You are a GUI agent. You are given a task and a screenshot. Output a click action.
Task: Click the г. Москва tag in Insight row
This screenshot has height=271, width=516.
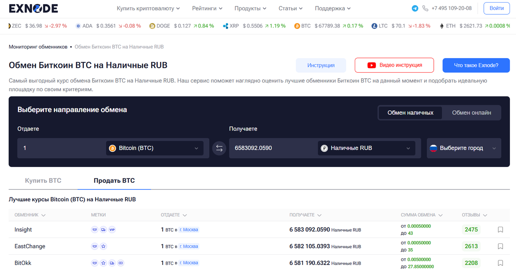[x=189, y=230]
